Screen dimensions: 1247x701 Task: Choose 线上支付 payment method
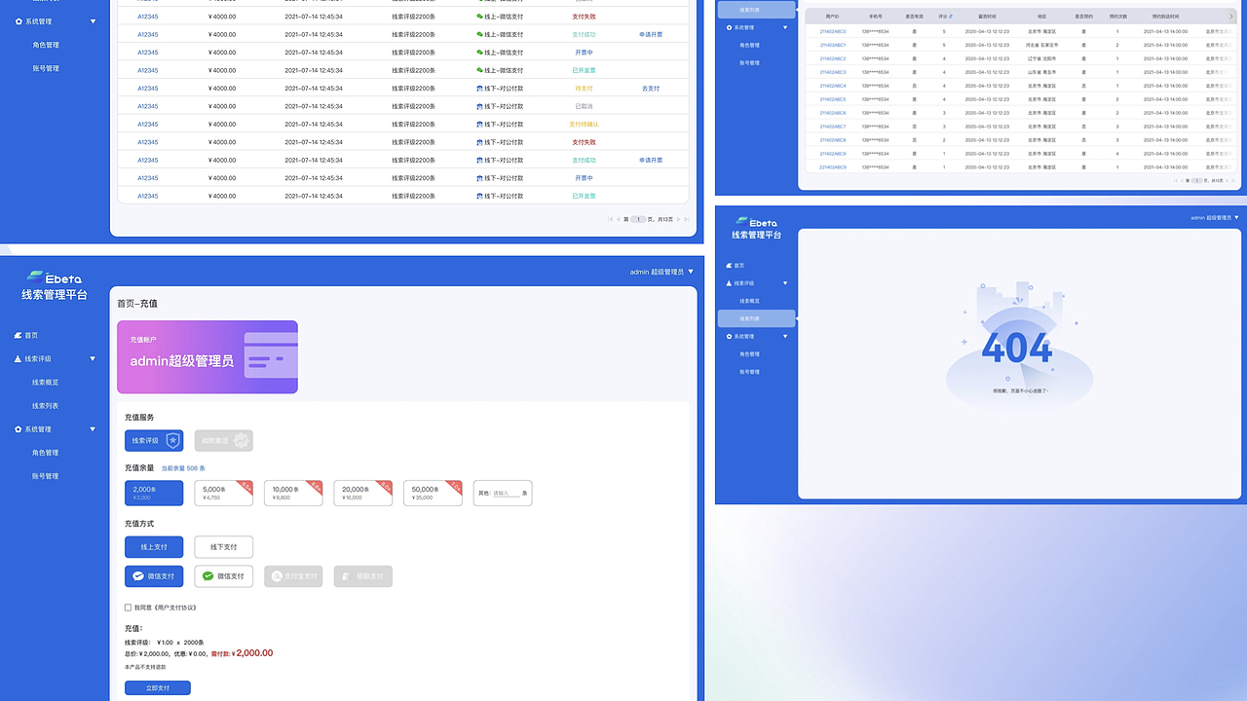pyautogui.click(x=154, y=547)
